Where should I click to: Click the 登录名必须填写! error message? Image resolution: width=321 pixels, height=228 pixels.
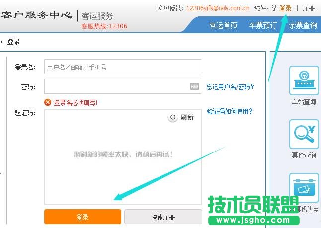76,103
